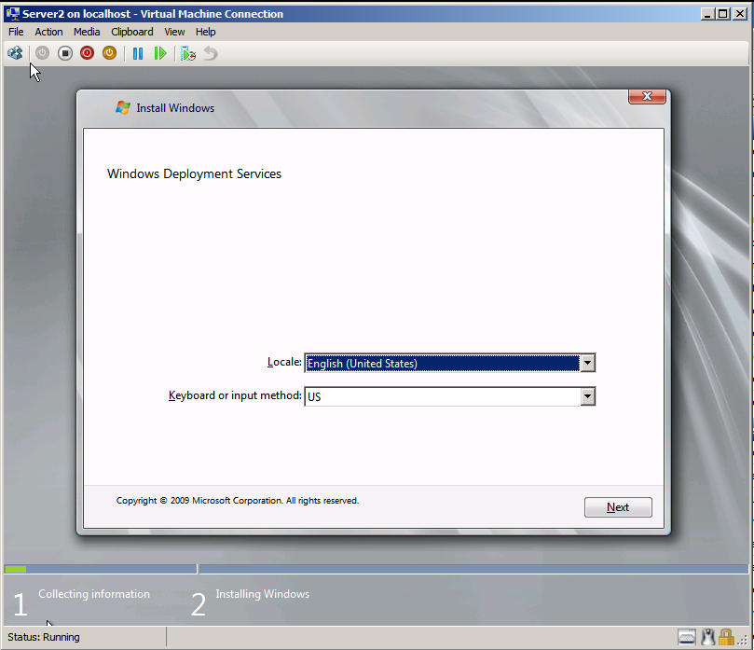Click the Revert undo arrow icon

tap(211, 53)
